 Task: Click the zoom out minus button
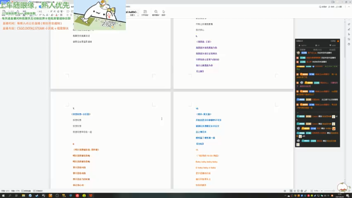pyautogui.click(x=322, y=191)
